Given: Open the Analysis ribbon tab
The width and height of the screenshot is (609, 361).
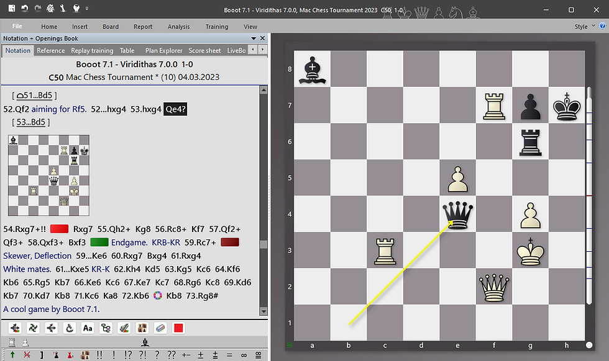Looking at the screenshot, I should pos(179,27).
